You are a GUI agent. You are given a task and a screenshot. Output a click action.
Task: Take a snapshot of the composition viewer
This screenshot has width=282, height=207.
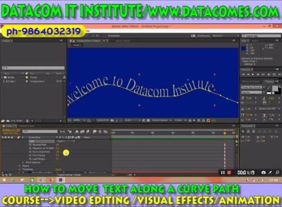click(x=112, y=120)
